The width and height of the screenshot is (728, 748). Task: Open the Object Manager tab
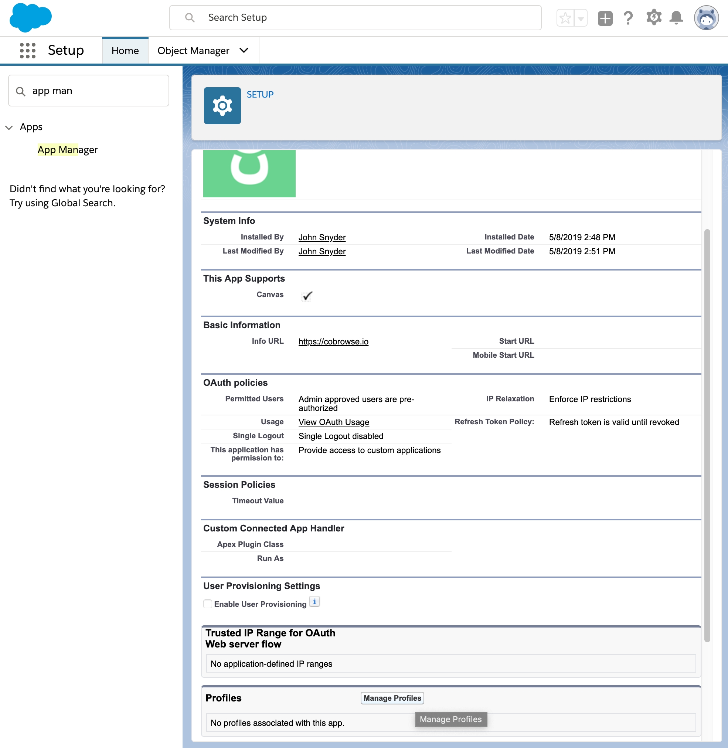193,51
